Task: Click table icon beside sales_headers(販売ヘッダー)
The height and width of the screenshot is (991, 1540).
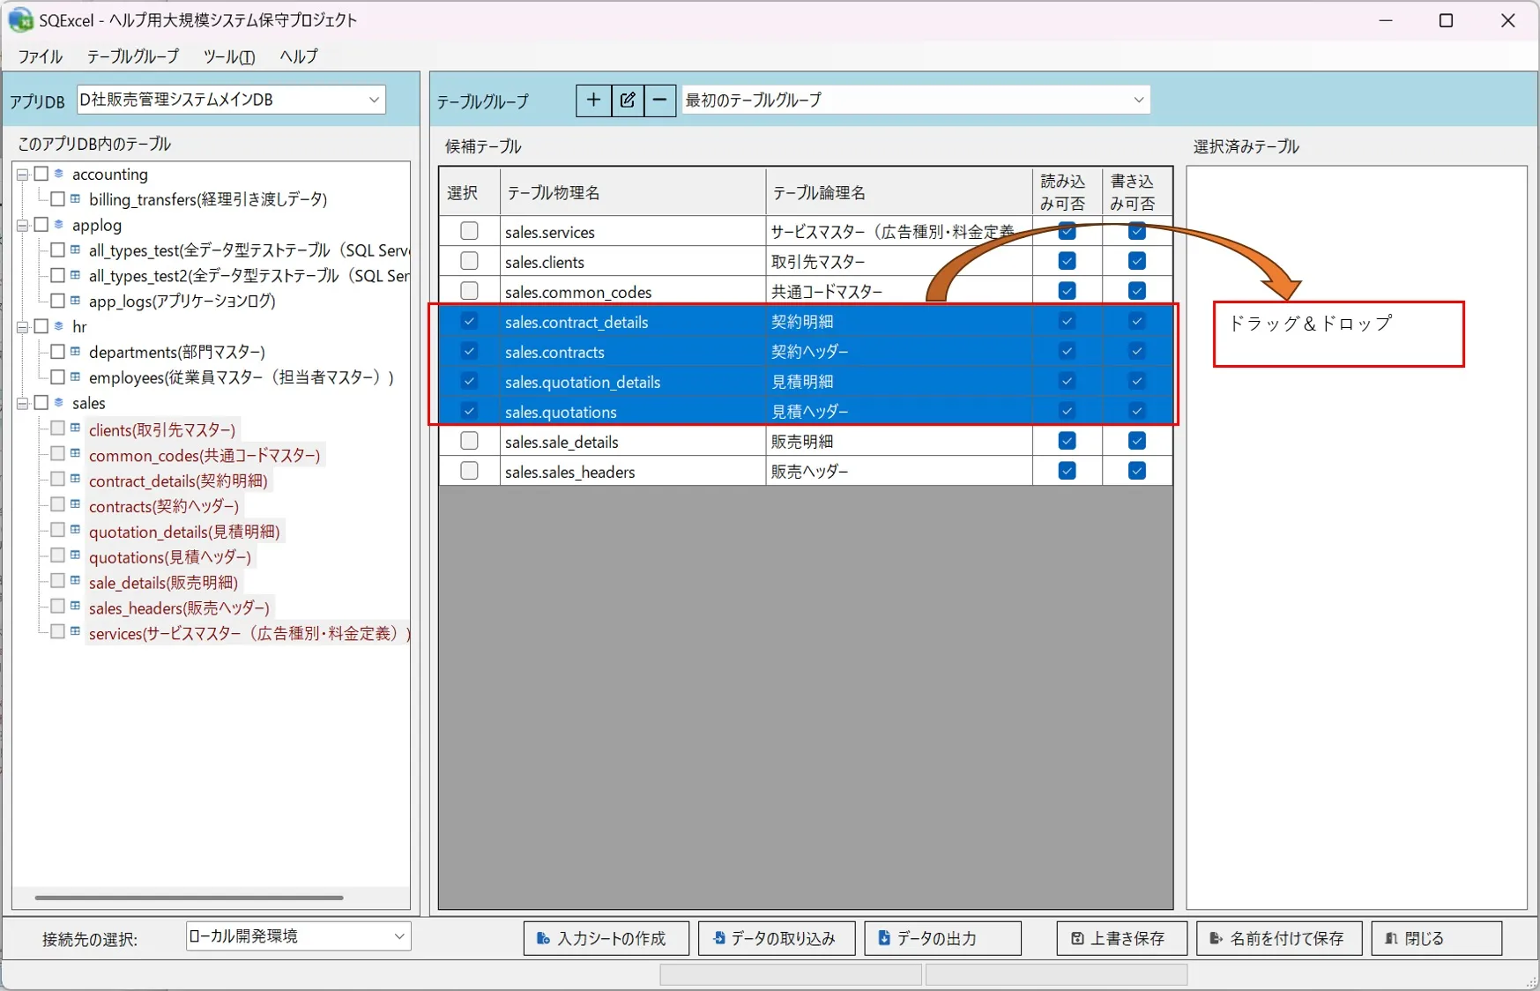Action: [x=76, y=607]
